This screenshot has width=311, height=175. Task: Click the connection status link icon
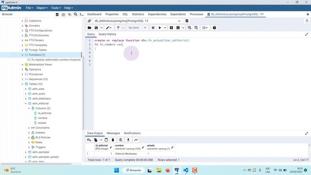point(89,21)
